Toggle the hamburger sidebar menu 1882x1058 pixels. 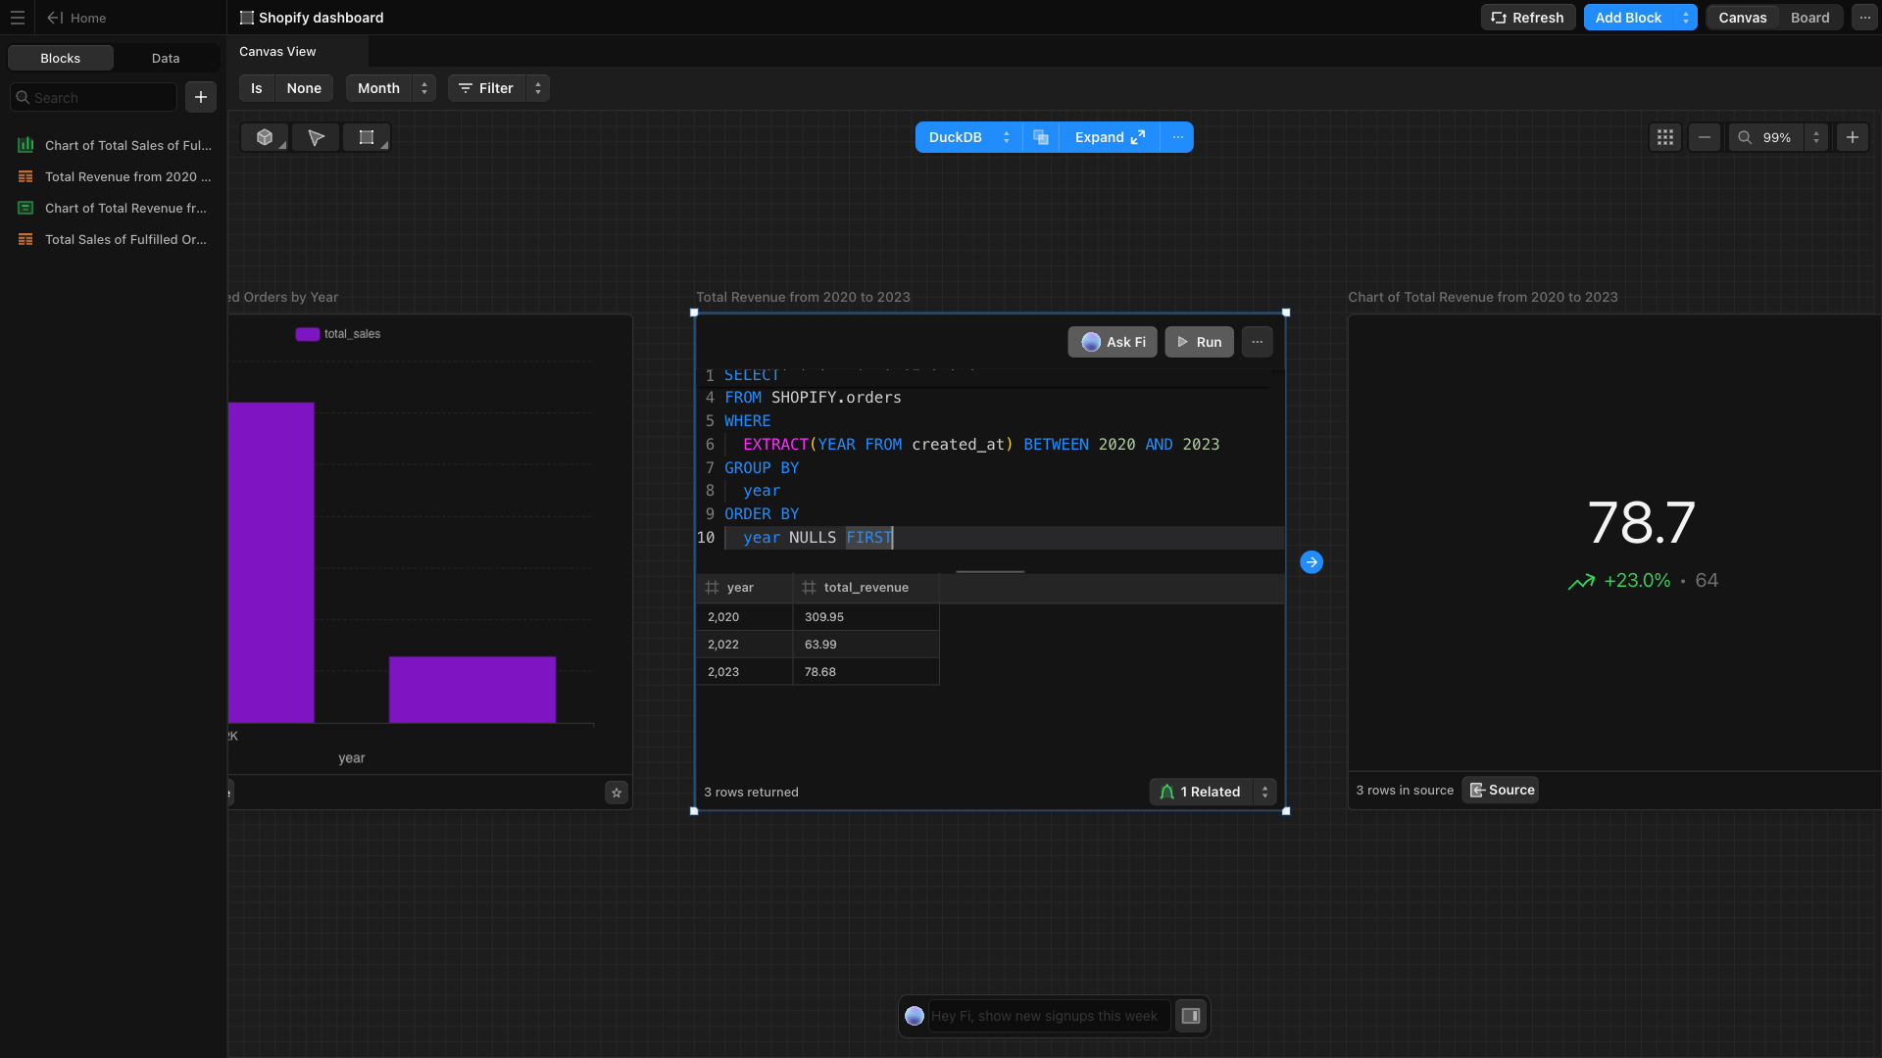tap(18, 18)
